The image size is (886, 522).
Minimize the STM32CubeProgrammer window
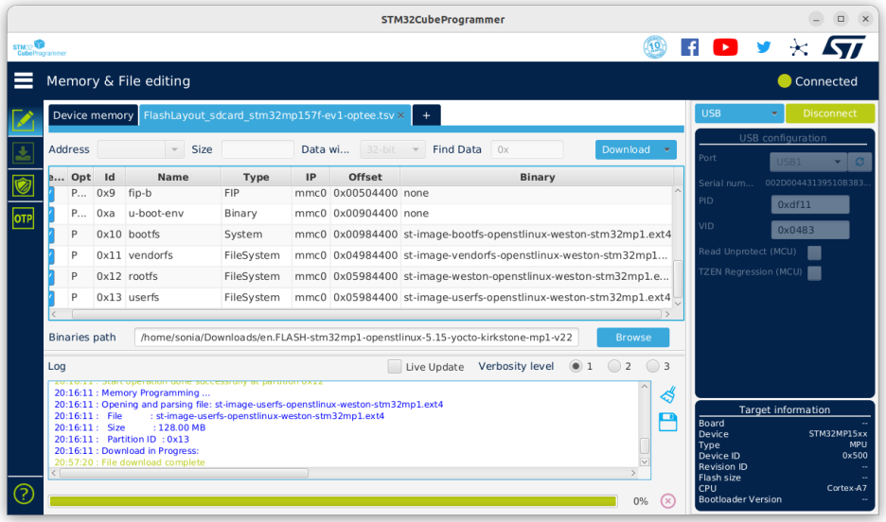pyautogui.click(x=816, y=19)
